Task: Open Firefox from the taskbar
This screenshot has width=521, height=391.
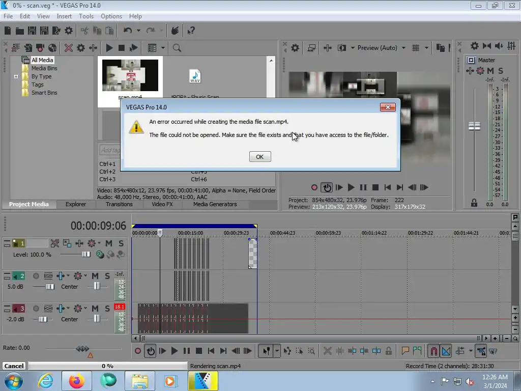Action: [x=76, y=381]
